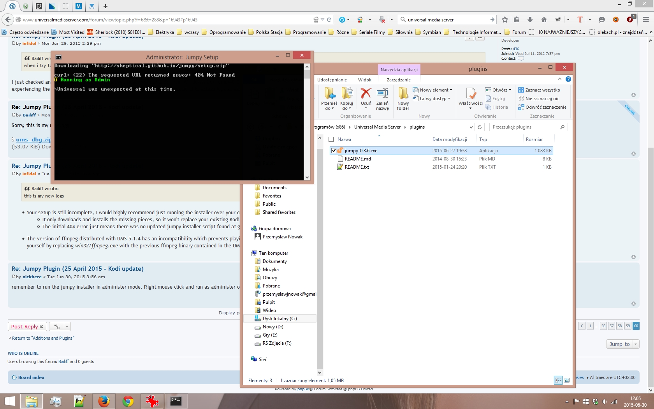Open the Nowy element dropdown
This screenshot has width=654, height=409.
pyautogui.click(x=432, y=90)
